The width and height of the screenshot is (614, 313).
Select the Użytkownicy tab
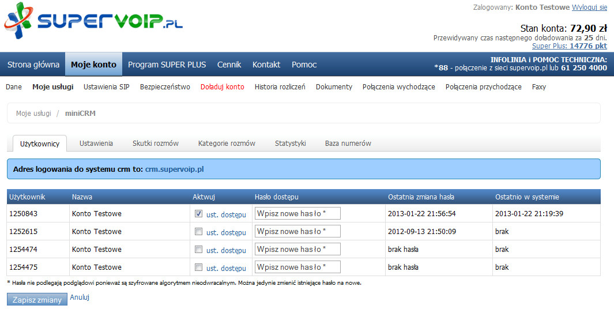point(40,144)
